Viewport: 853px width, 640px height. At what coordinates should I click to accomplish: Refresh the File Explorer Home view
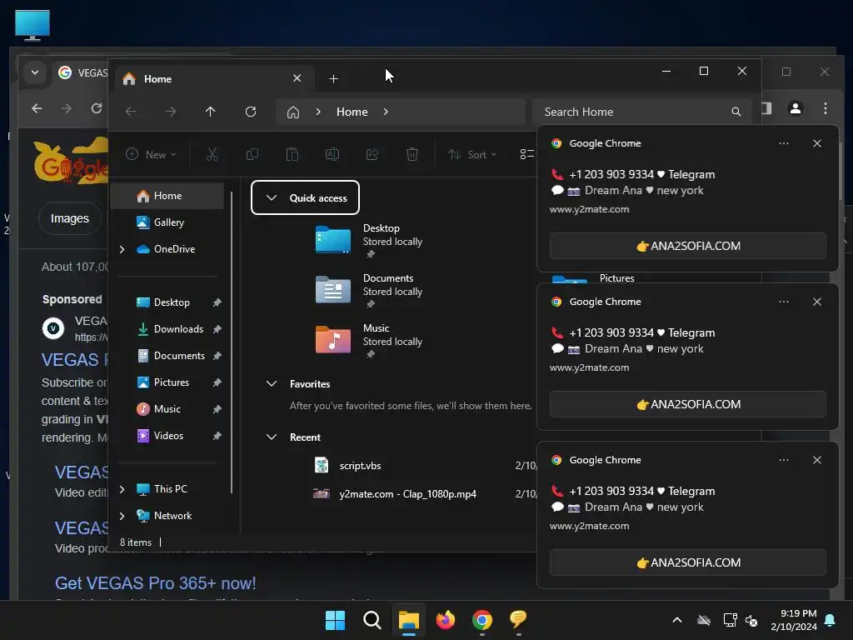[x=250, y=112]
